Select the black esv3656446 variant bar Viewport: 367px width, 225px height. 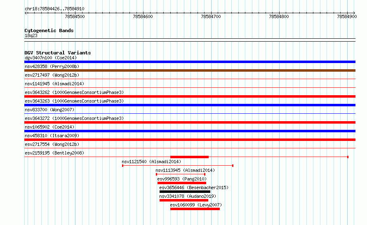tap(185, 192)
